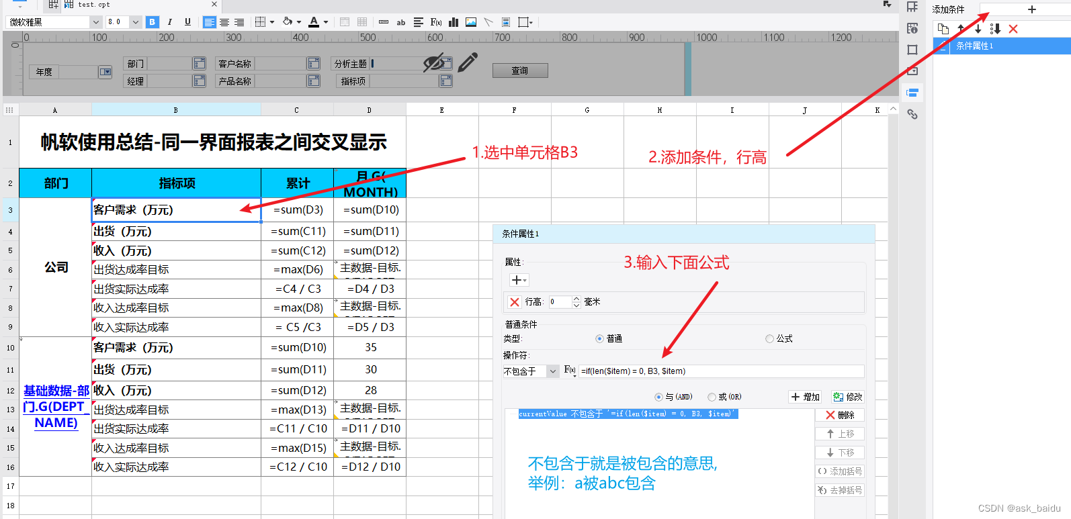This screenshot has width=1071, height=519.
Task: Move the condition up with the up arrow
Action: tap(961, 28)
